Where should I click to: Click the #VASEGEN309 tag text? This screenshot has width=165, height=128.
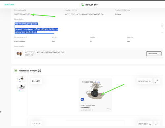click(x=87, y=82)
